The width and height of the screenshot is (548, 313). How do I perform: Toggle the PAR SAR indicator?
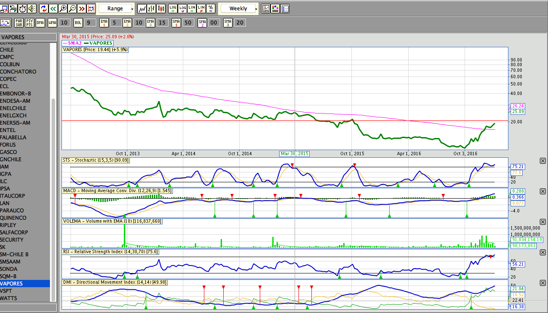click(19, 23)
